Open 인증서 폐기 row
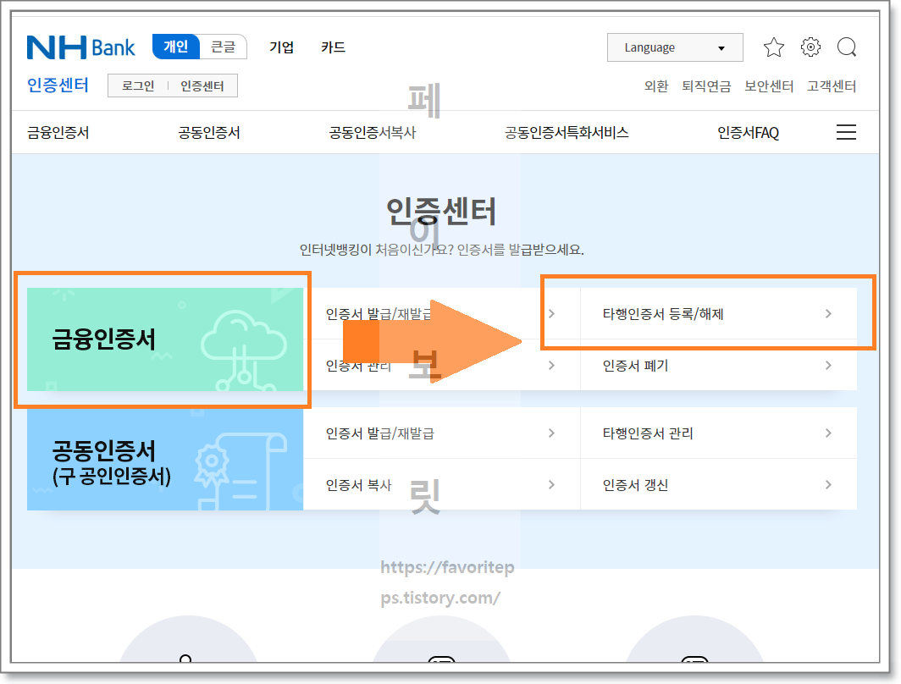The image size is (901, 684). (718, 365)
